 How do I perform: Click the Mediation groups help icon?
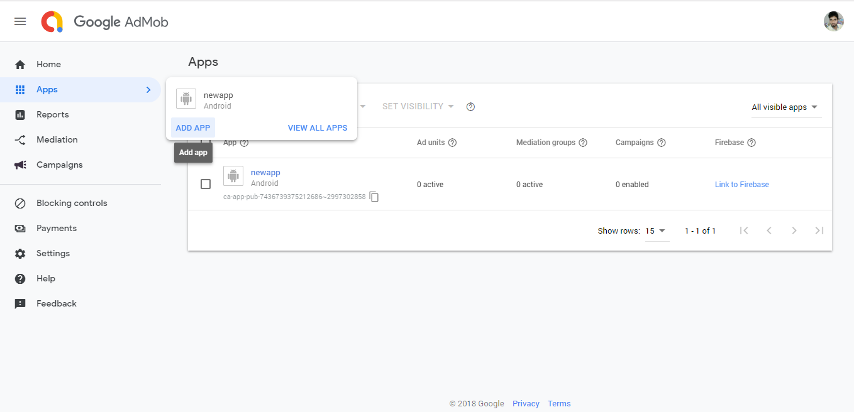pyautogui.click(x=583, y=143)
